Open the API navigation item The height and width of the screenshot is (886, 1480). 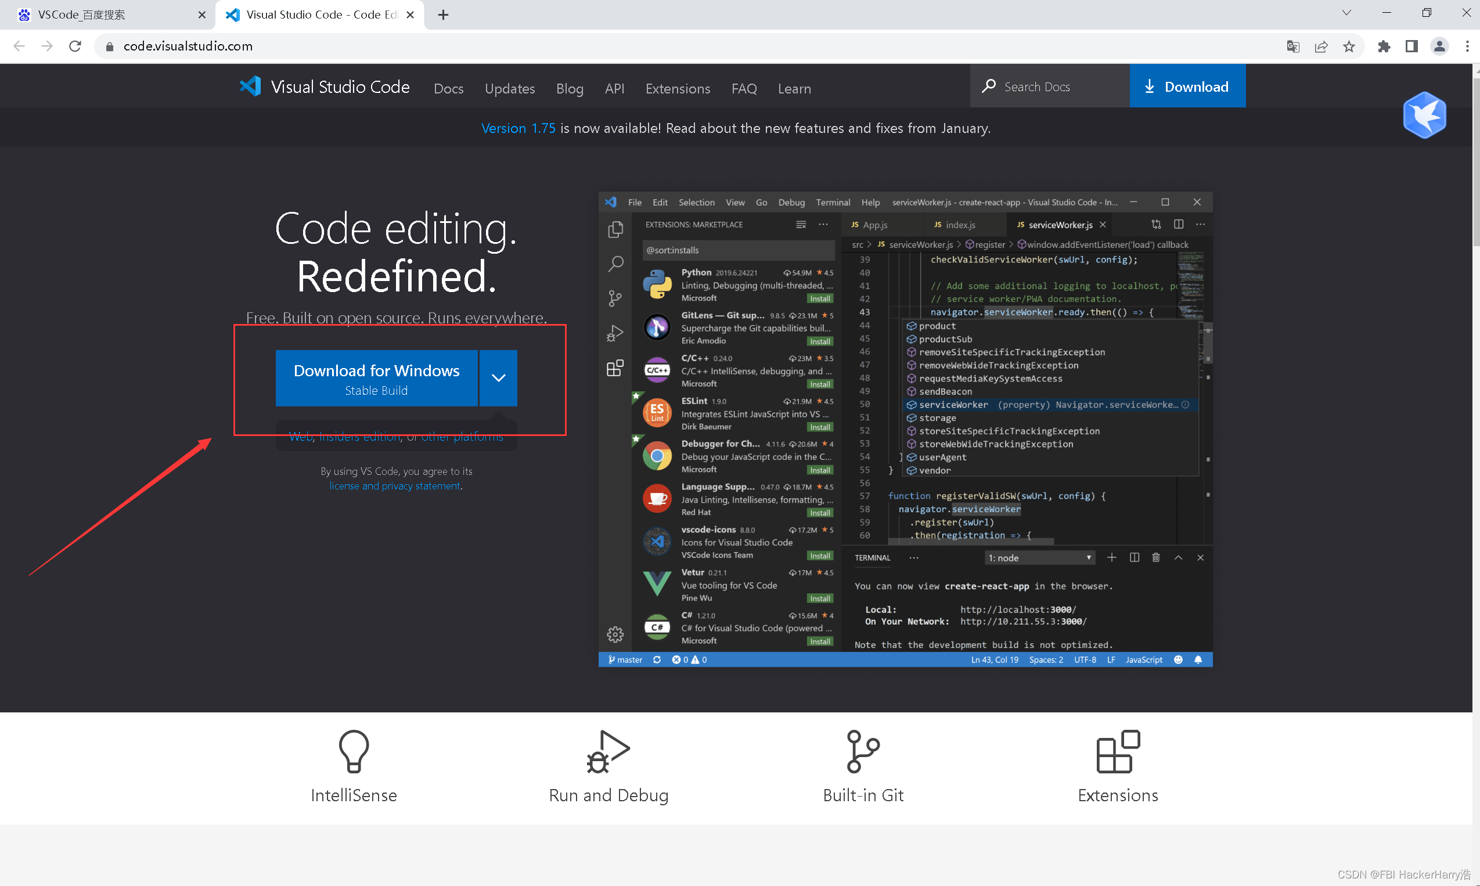click(614, 88)
